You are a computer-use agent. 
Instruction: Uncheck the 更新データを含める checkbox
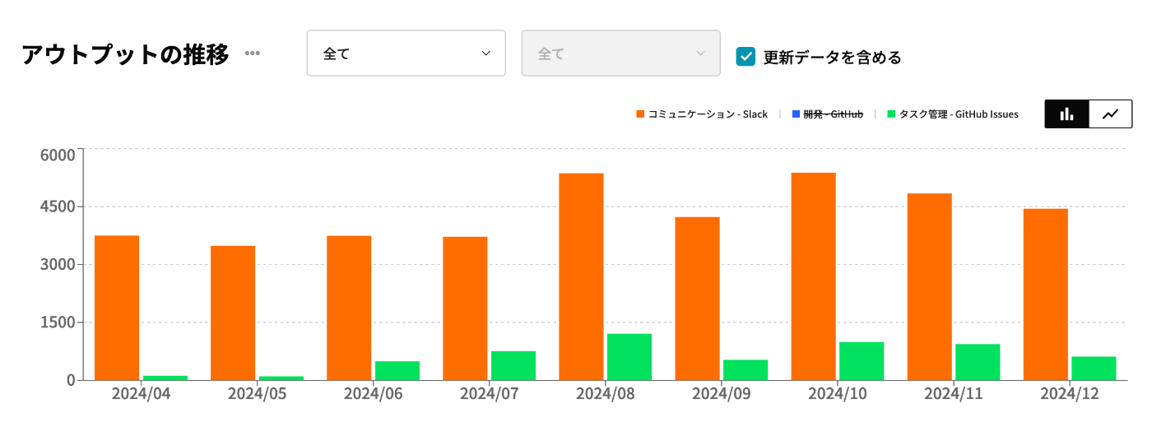tap(746, 56)
